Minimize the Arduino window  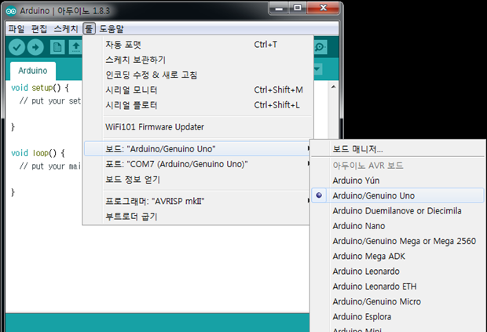[x=279, y=9]
